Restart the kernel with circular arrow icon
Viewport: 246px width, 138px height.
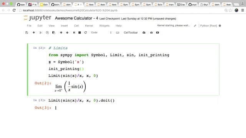coord(85,33)
